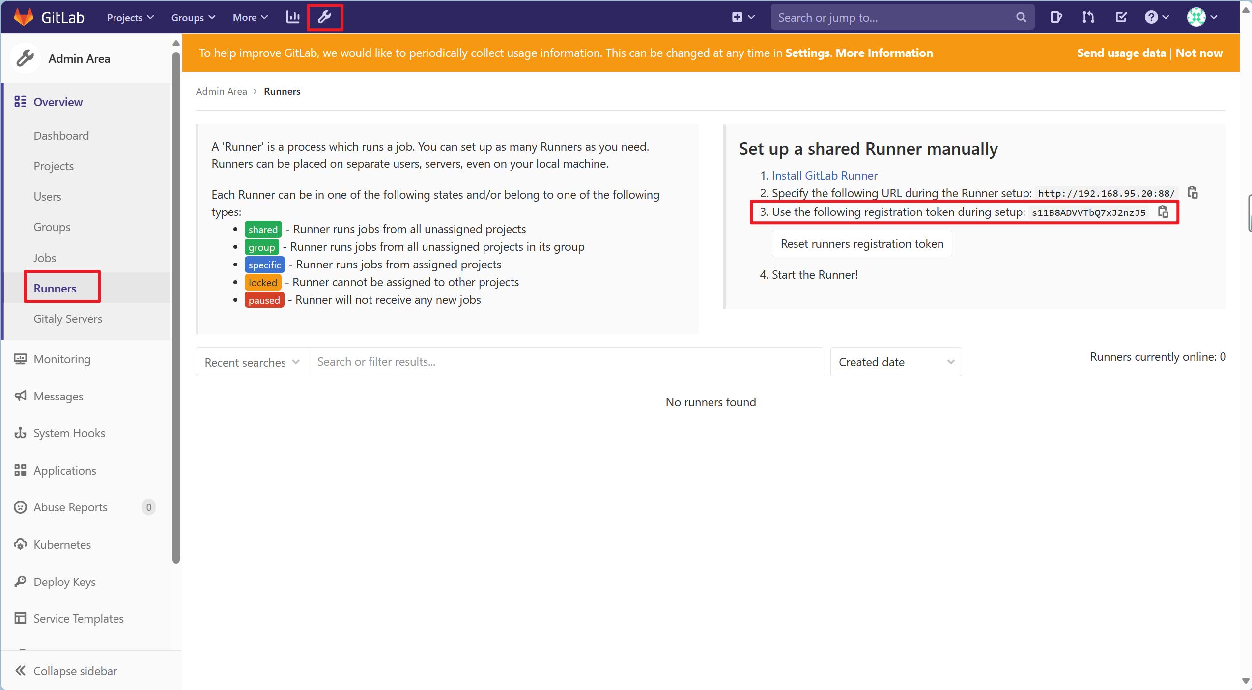Click the magnifier icon in search bar
This screenshot has width=1252, height=690.
pyautogui.click(x=1021, y=17)
